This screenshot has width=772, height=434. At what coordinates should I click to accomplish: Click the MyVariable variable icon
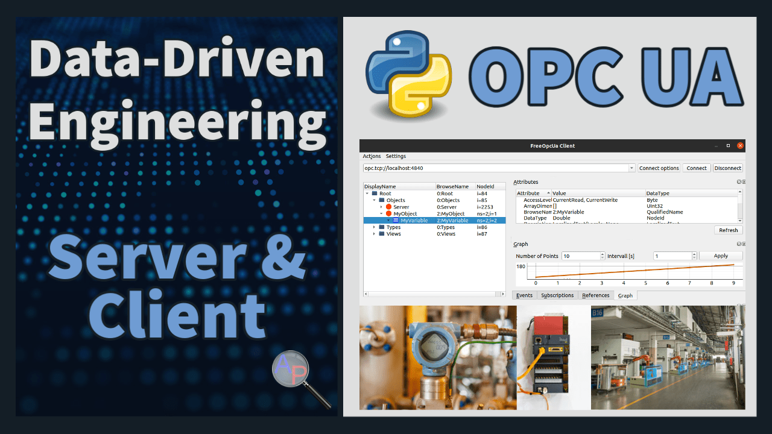pyautogui.click(x=395, y=221)
